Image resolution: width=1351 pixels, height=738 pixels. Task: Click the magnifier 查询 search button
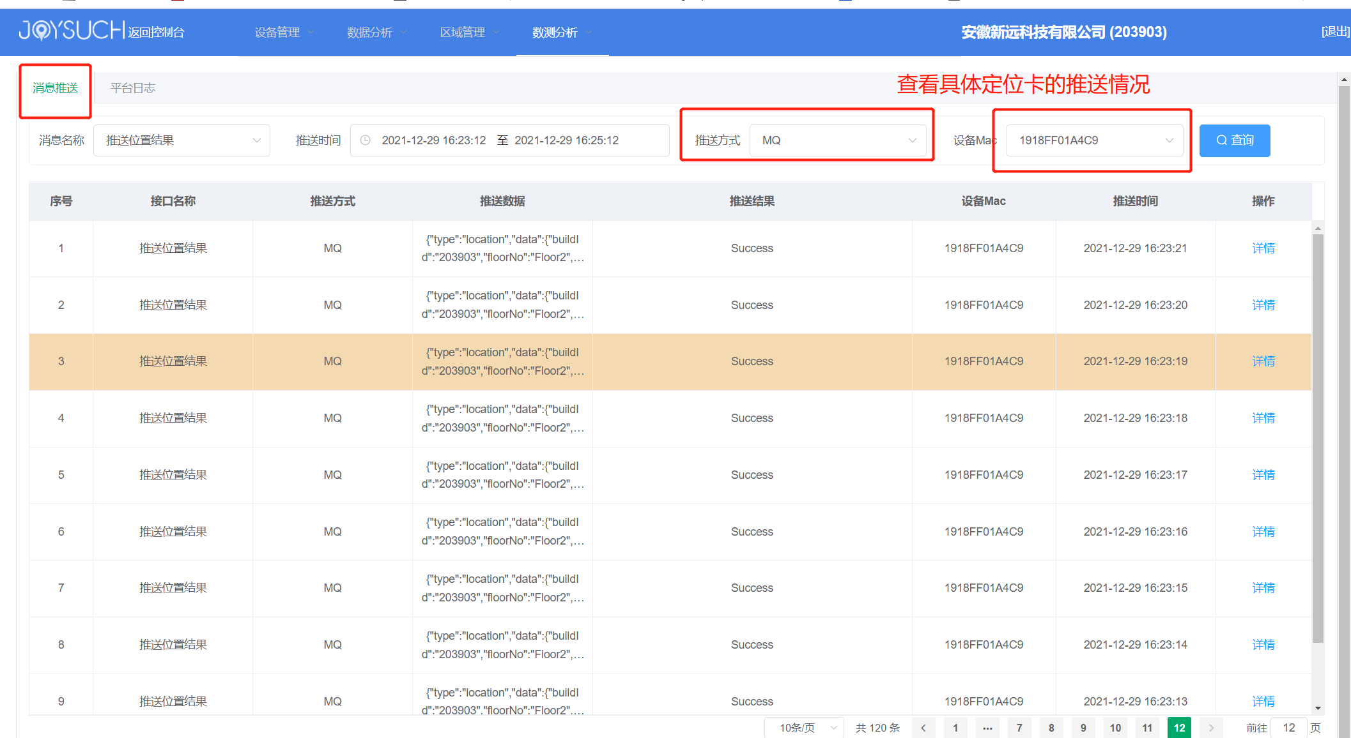pyautogui.click(x=1234, y=140)
